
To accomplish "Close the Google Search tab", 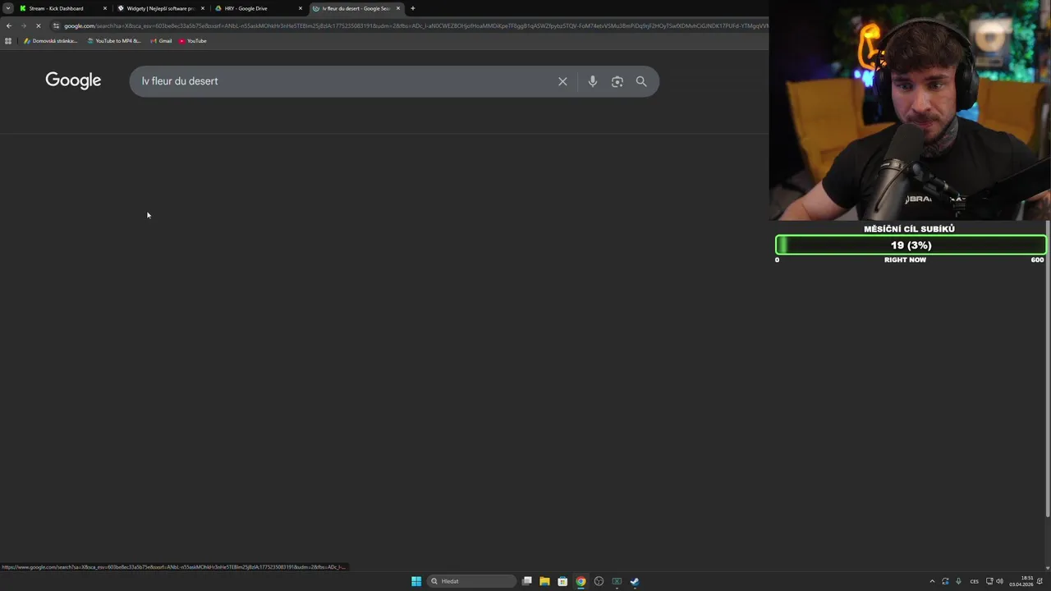I will (x=398, y=8).
